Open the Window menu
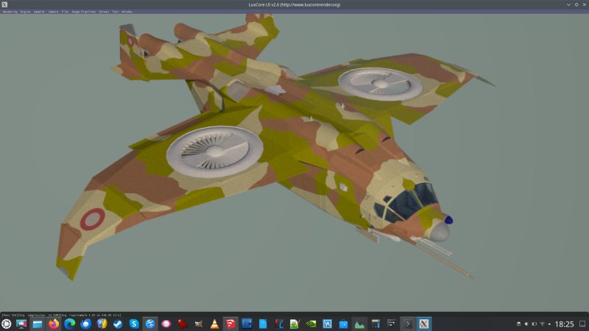 click(127, 12)
